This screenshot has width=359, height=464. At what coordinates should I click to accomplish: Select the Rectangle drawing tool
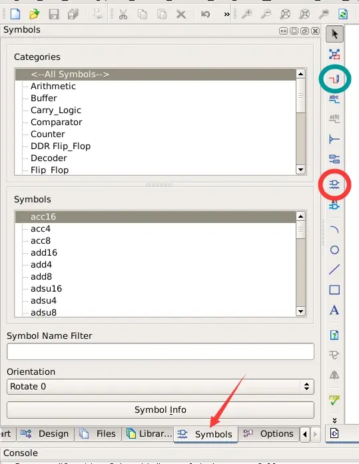point(334,290)
